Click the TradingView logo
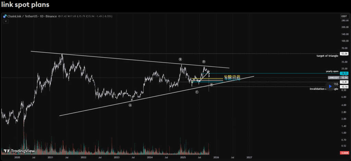 16,151
